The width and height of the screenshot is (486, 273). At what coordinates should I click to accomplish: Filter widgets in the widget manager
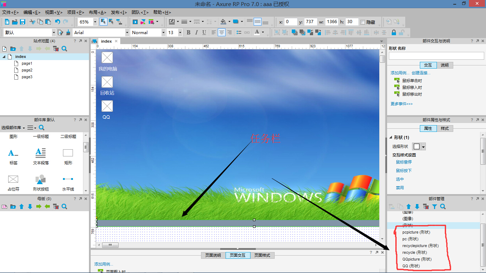pos(434,207)
